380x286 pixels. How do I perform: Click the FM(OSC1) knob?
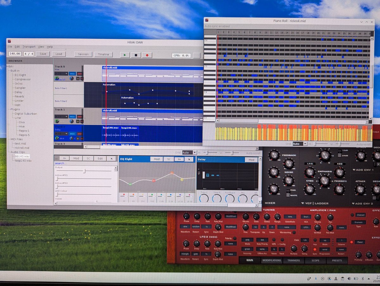click(x=339, y=189)
